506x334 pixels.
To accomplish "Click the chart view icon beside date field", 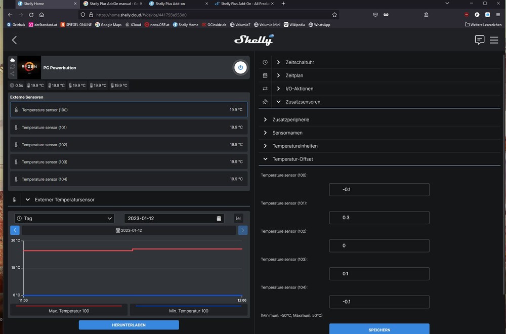I will pyautogui.click(x=238, y=218).
